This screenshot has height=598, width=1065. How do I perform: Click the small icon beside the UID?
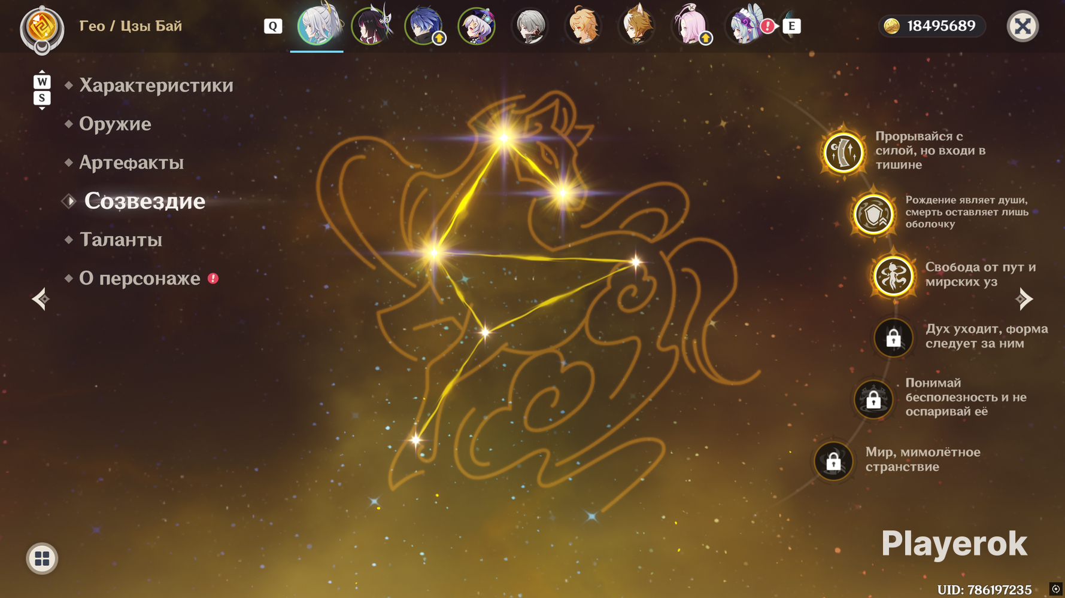pyautogui.click(x=1055, y=589)
